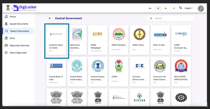
Task: Click Central Bank of India logo
Action: (56, 66)
